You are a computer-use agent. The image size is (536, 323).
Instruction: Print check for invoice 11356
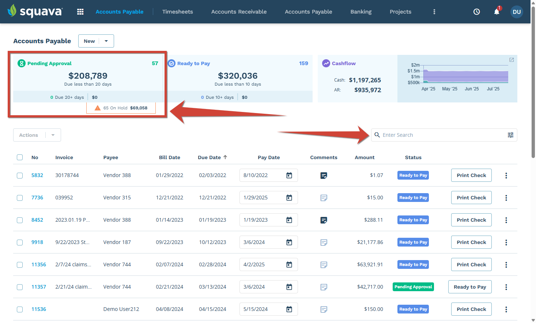pos(471,264)
